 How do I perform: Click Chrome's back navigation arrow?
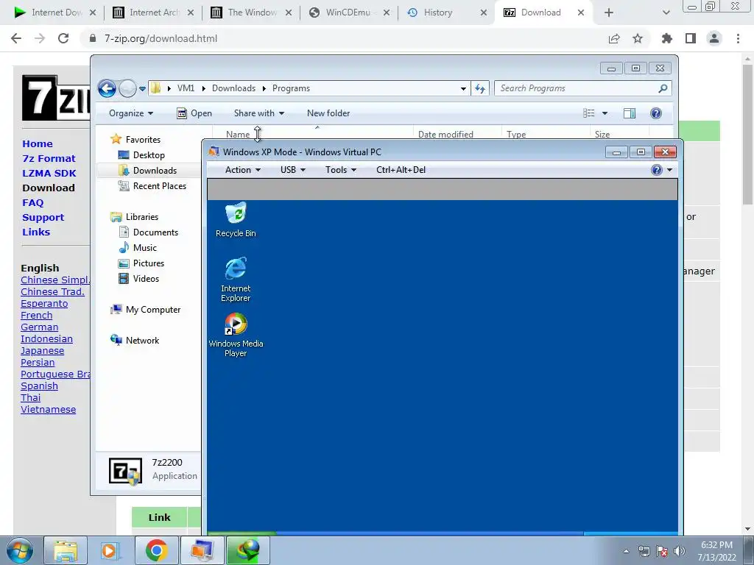[x=16, y=38]
